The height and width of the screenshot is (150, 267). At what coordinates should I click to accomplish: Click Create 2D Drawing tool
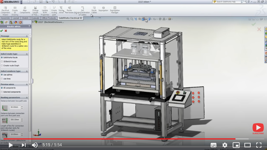pos(15,11)
